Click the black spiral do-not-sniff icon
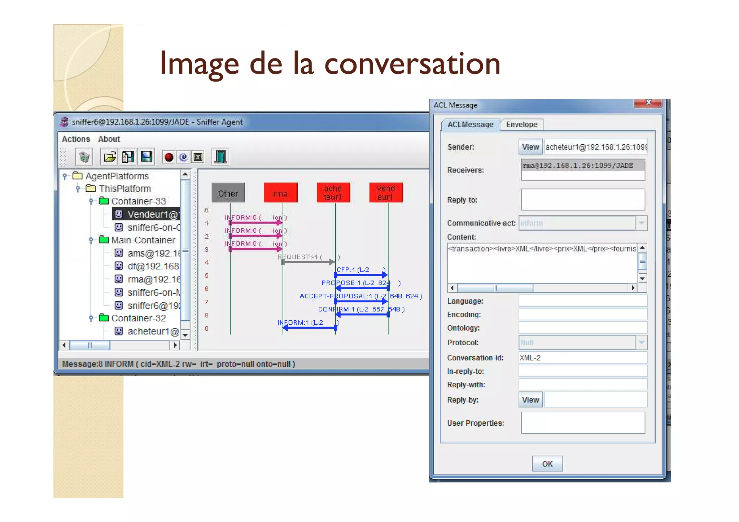Screen dimensions: 739x522 pos(198,157)
